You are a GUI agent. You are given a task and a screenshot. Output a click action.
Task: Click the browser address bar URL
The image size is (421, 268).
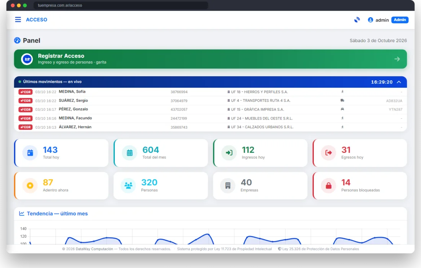click(60, 5)
